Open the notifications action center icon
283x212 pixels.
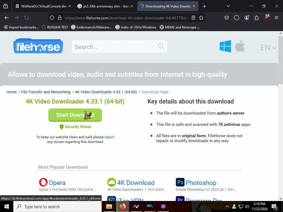click(x=274, y=207)
